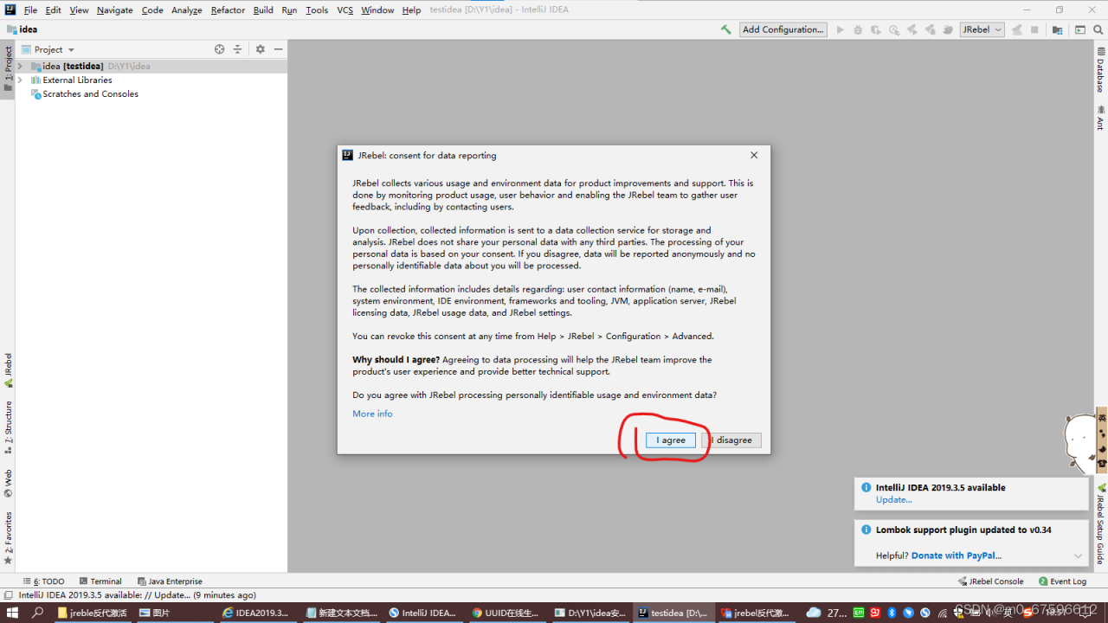Open the Navigate menu
This screenshot has height=623, width=1108.
(x=115, y=10)
